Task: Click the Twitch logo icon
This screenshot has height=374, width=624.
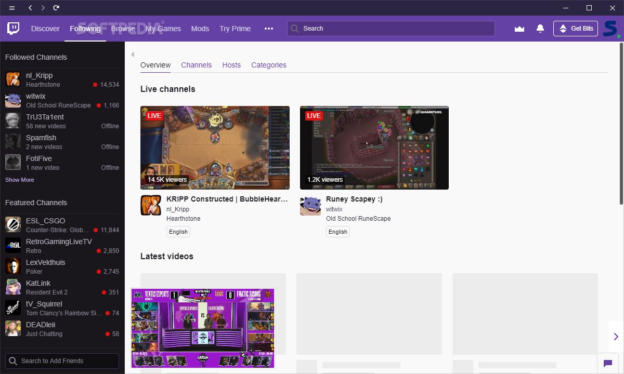Action: pyautogui.click(x=13, y=29)
